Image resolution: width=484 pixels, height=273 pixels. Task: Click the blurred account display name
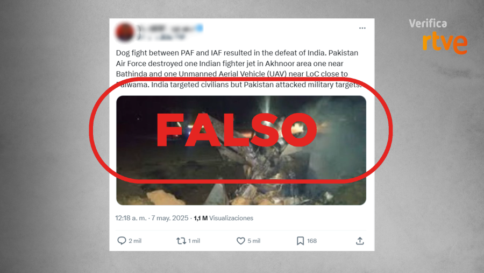[166, 29]
